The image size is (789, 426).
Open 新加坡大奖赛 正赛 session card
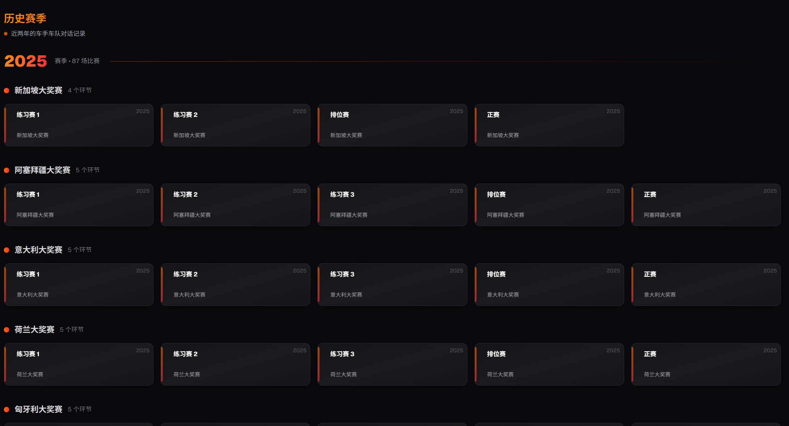tap(549, 125)
